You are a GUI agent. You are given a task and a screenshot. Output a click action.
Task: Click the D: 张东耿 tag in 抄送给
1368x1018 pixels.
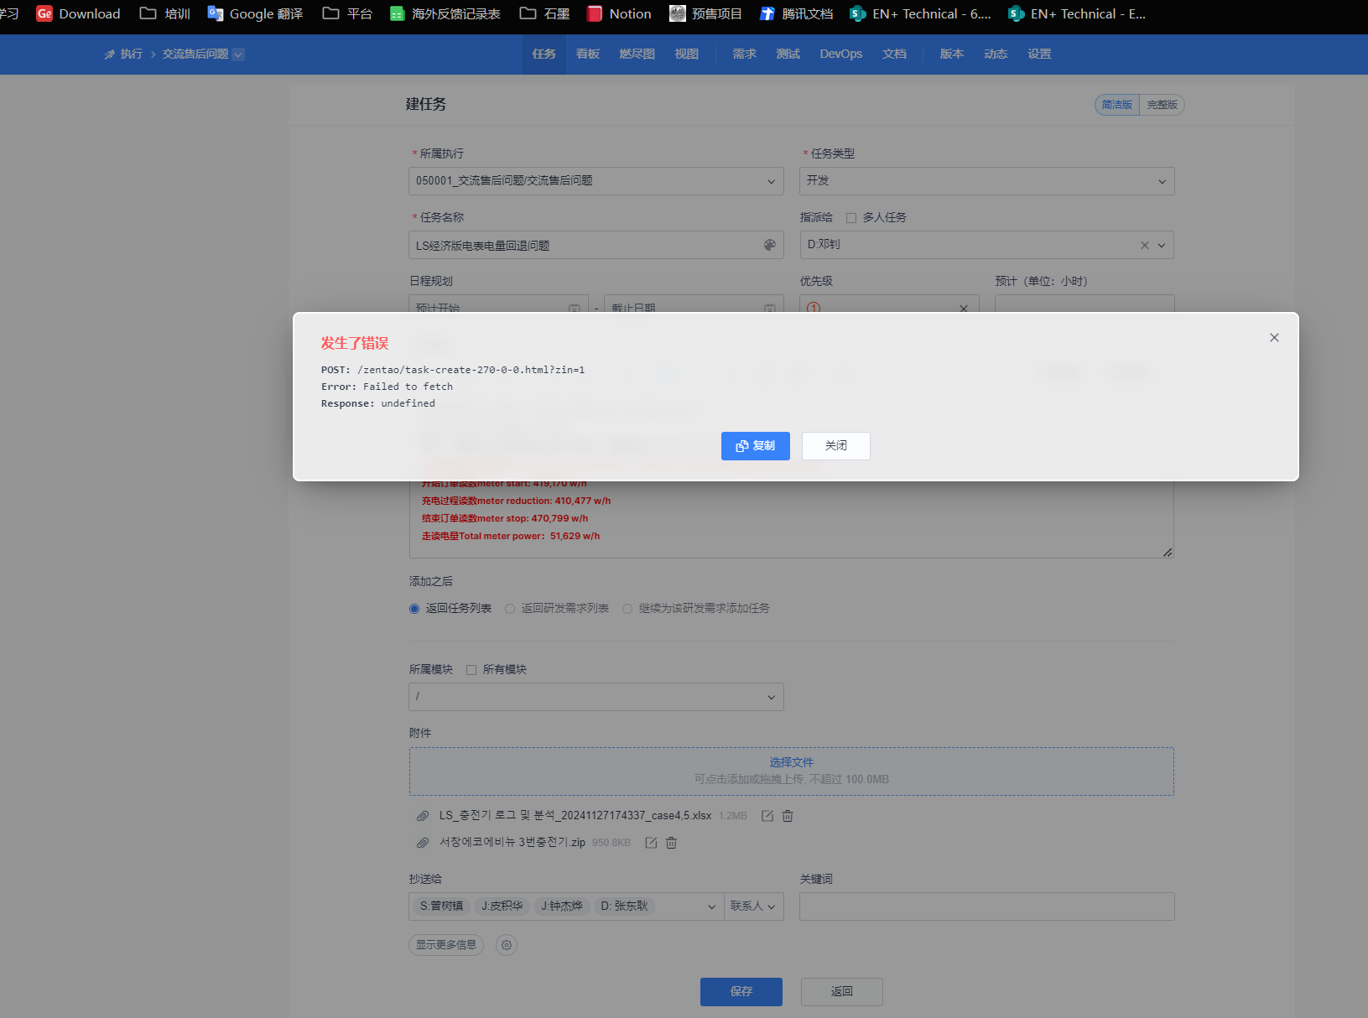point(624,906)
